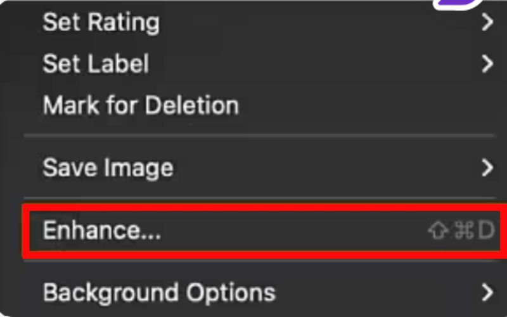Open the Save Image submenu
The width and height of the screenshot is (507, 317).
(x=108, y=167)
